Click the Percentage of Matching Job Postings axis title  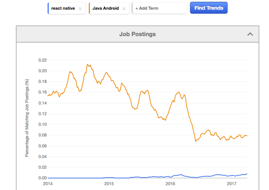click(27, 119)
